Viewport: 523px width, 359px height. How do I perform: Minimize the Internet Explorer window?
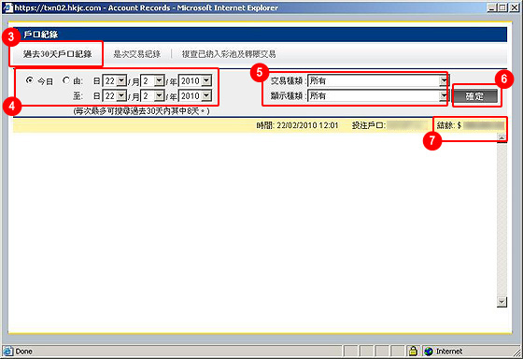(491, 7)
